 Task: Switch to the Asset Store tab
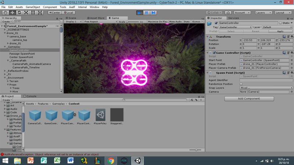pyautogui.click(x=96, y=18)
